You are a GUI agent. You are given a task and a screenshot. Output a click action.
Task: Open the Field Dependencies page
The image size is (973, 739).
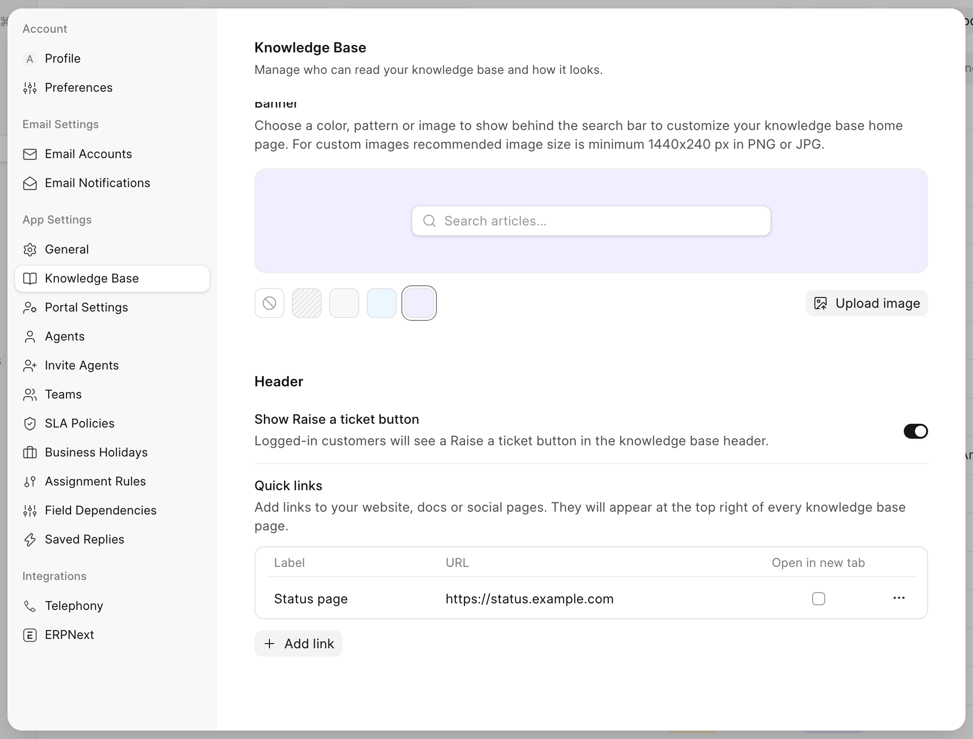[112, 511]
